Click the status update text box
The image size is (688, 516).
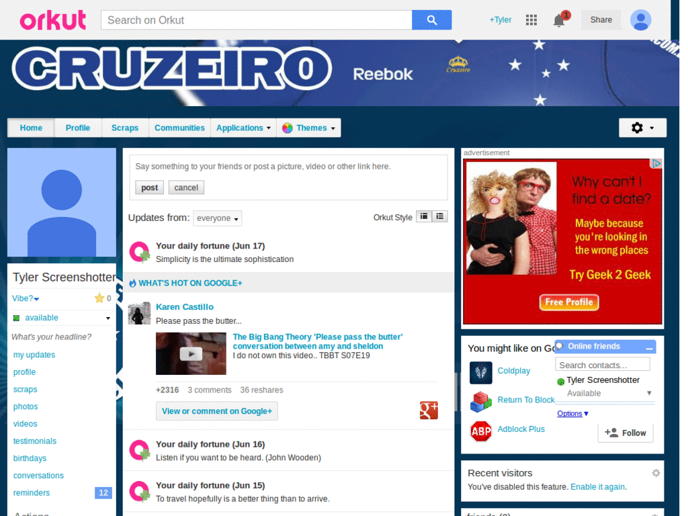[288, 167]
